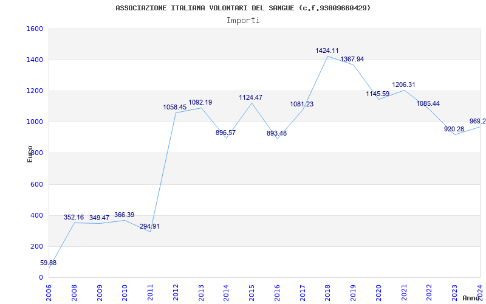The width and height of the screenshot is (486, 304).
Task: Click the 1600 y-axis tick label
Action: [35, 29]
